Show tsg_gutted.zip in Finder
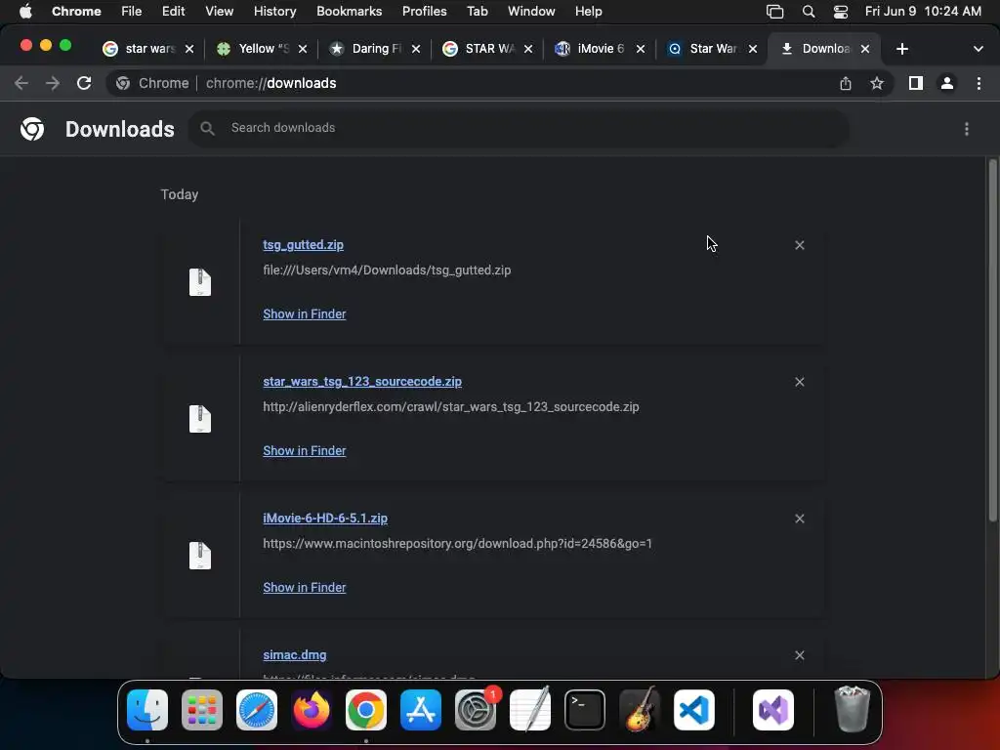Screen dimensions: 1000x750 coord(305,313)
